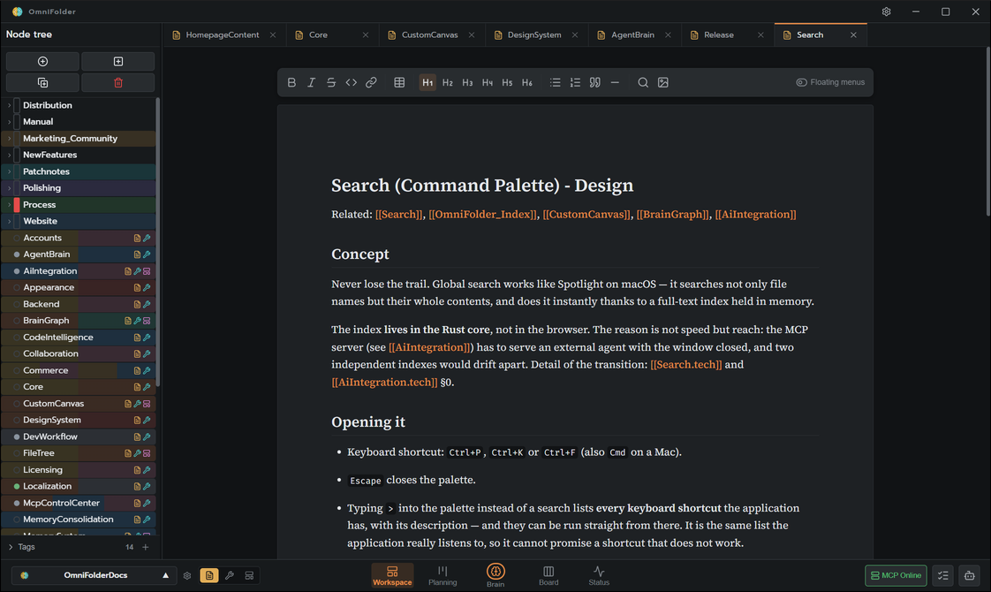The width and height of the screenshot is (991, 592).
Task: Add a child node with the square-plus button
Action: click(118, 61)
